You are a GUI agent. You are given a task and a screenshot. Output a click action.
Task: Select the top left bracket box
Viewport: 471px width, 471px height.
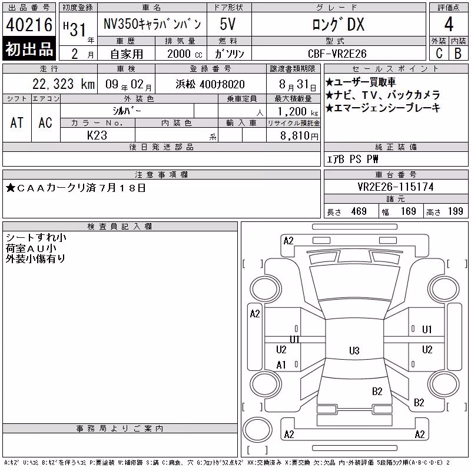click(x=253, y=264)
